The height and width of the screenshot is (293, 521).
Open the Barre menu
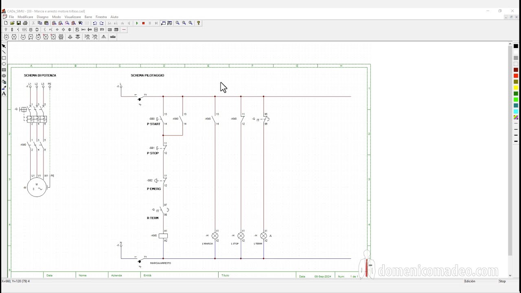88,17
